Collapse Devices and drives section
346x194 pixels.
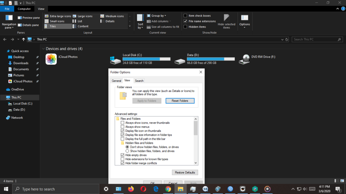coord(43,49)
